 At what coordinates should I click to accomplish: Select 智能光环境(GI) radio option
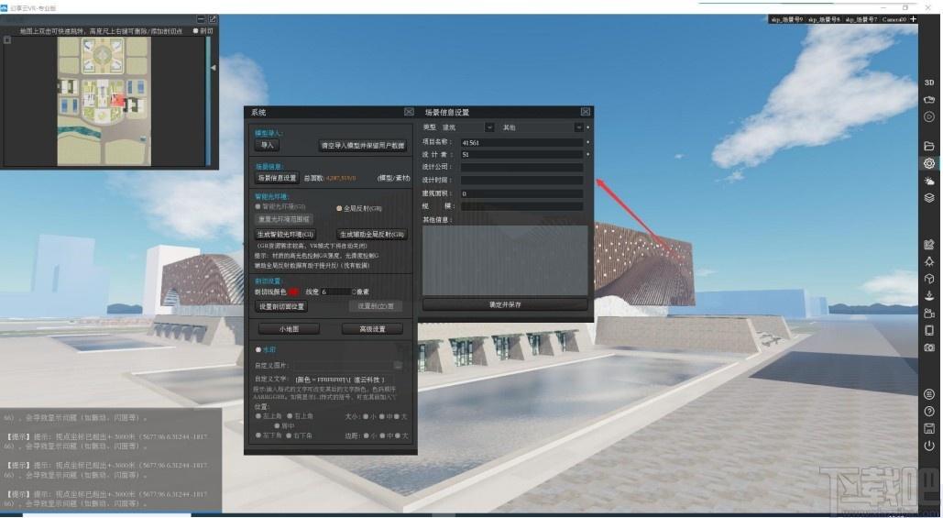point(258,207)
